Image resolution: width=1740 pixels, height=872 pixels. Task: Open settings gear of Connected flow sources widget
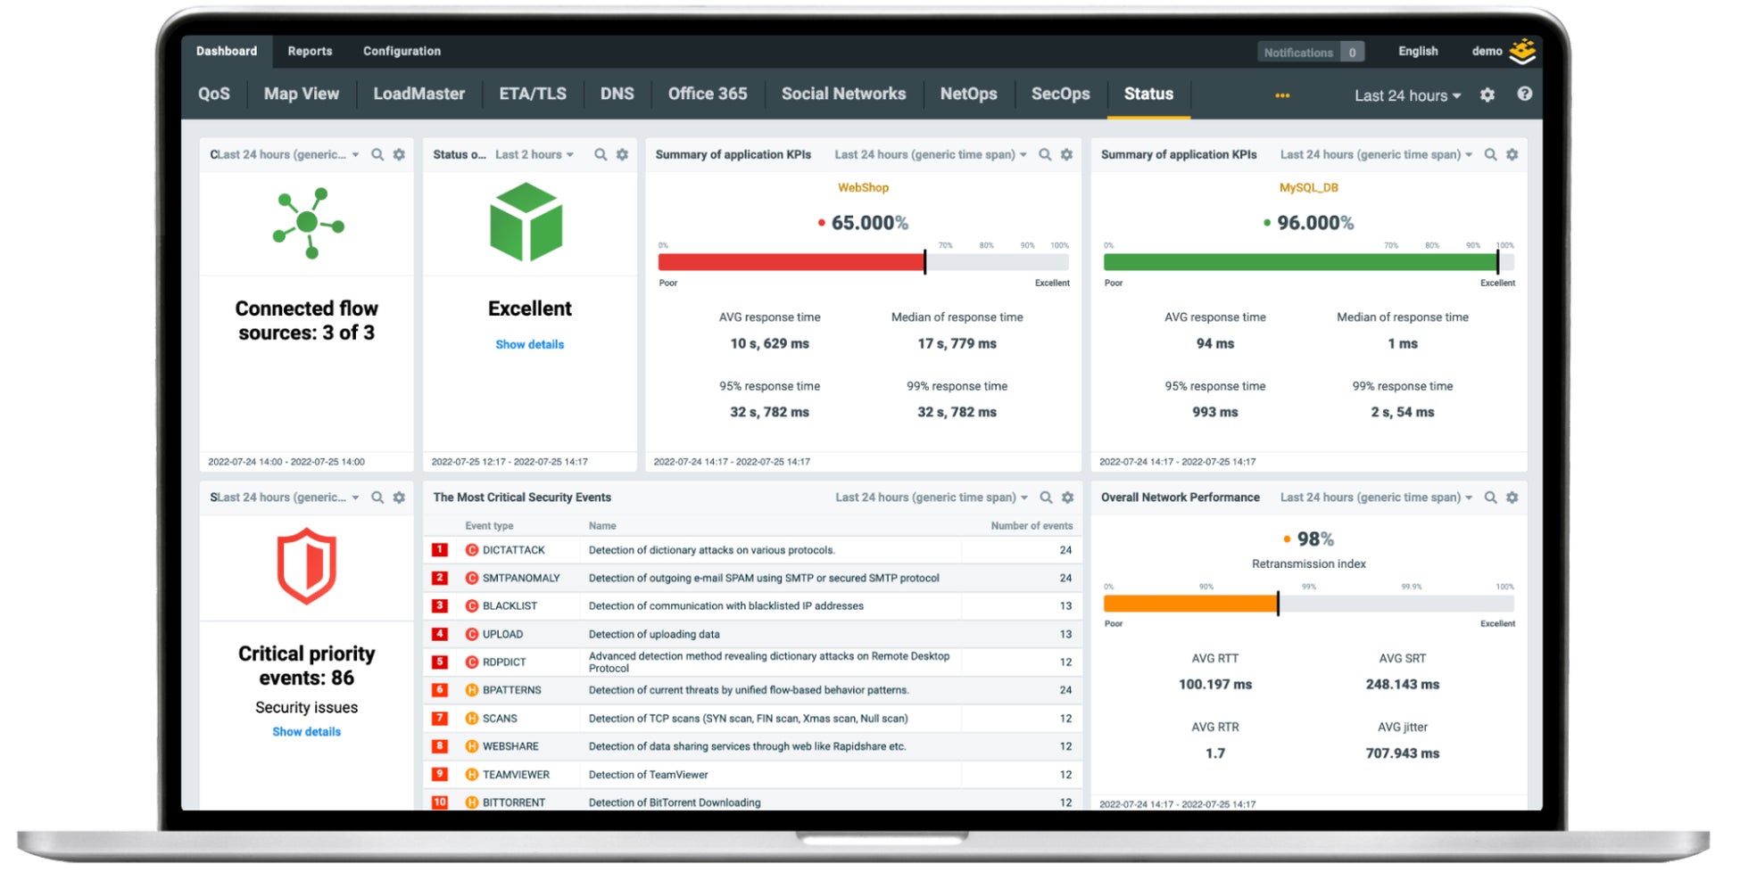pyautogui.click(x=399, y=155)
